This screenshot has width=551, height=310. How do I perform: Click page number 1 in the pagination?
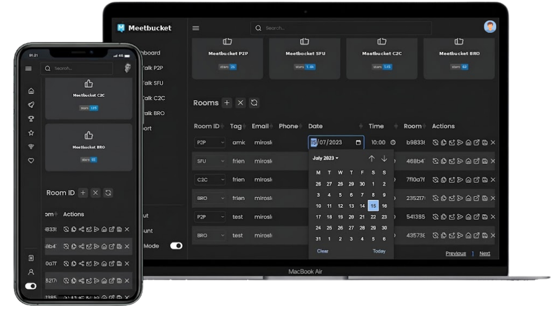[472, 253]
